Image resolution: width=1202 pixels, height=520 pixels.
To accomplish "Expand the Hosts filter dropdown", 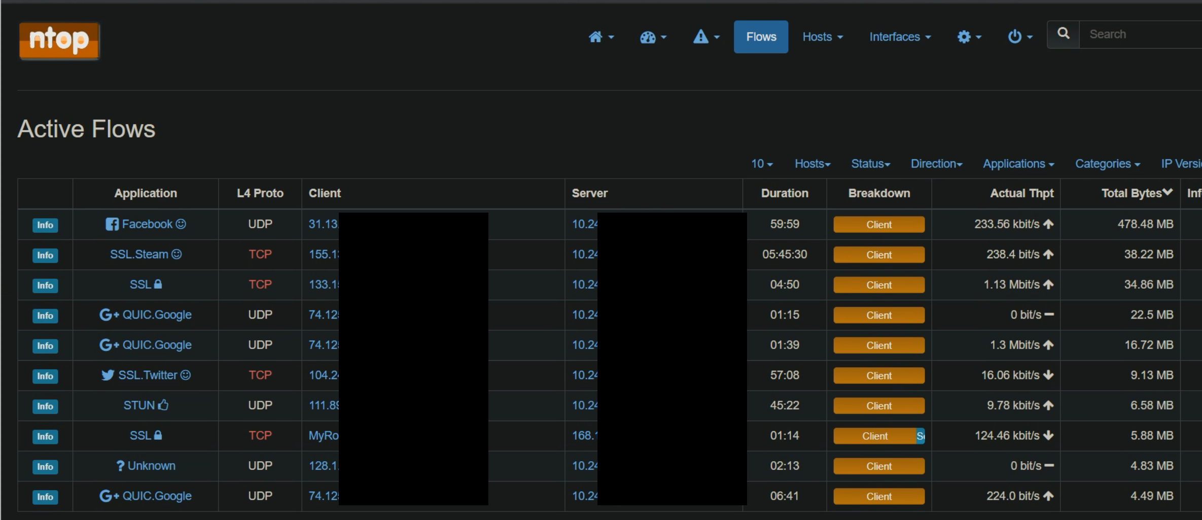I will point(812,164).
